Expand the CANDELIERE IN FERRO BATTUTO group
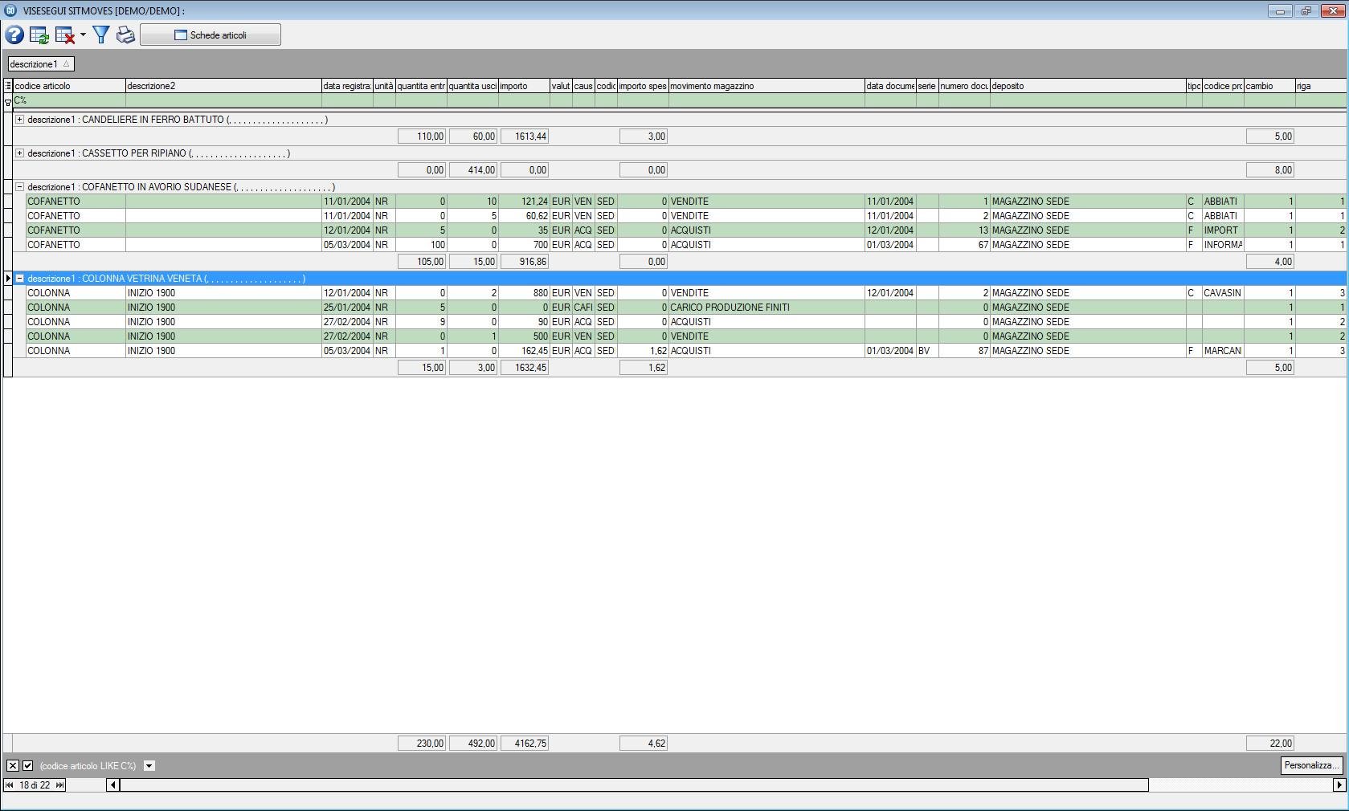Image resolution: width=1349 pixels, height=811 pixels. point(18,119)
